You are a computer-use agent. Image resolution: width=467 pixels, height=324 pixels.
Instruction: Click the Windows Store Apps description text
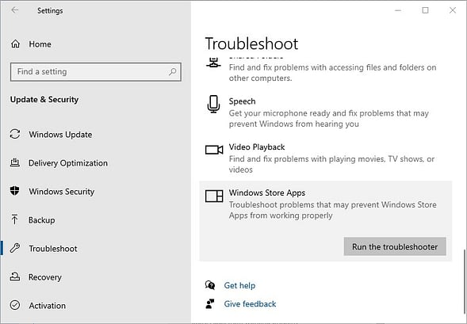pyautogui.click(x=333, y=210)
